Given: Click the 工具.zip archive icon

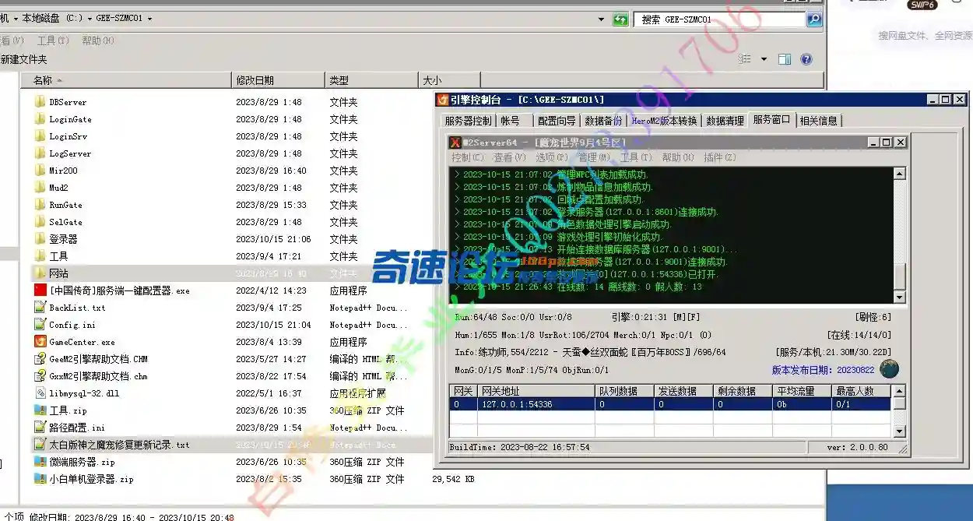Looking at the screenshot, I should click(x=40, y=410).
